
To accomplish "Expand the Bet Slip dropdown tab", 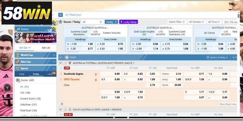I will tap(25, 48).
